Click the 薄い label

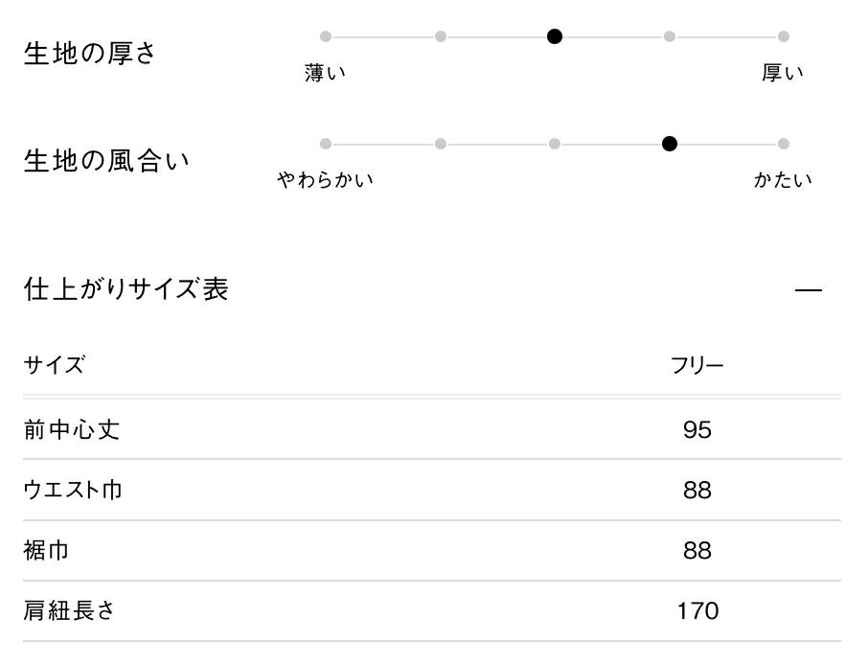pos(325,73)
